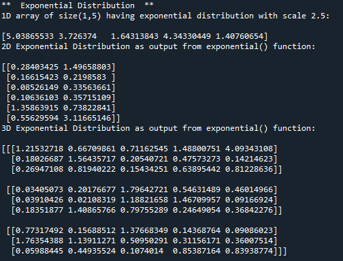Click value 1.40760654 at the 1D array end
The image size is (343, 261).
240,36
